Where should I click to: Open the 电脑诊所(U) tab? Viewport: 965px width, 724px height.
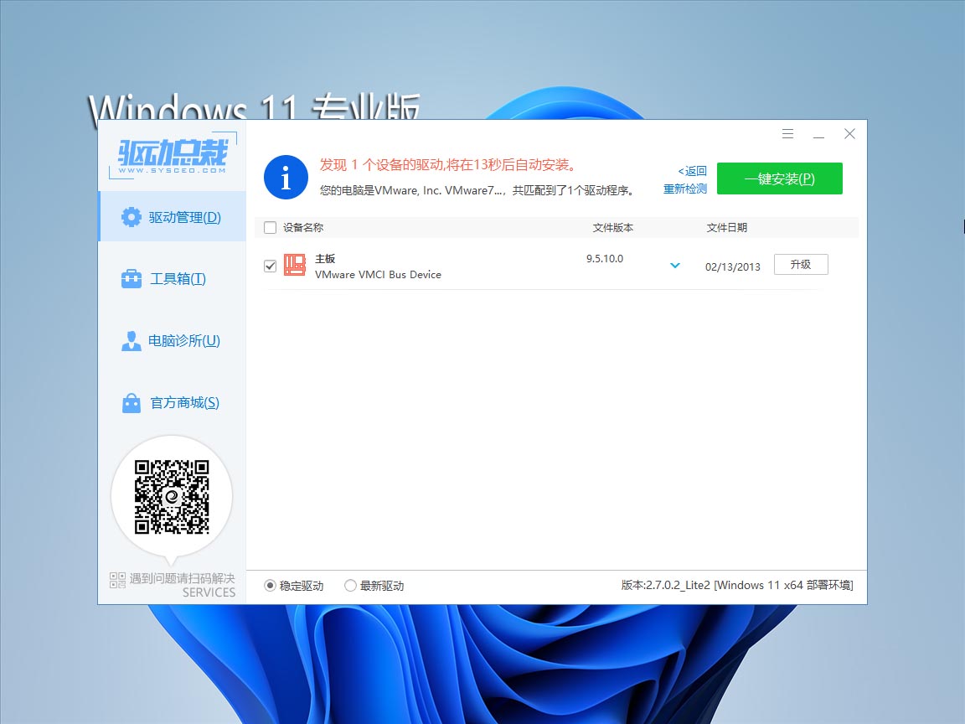tap(173, 340)
